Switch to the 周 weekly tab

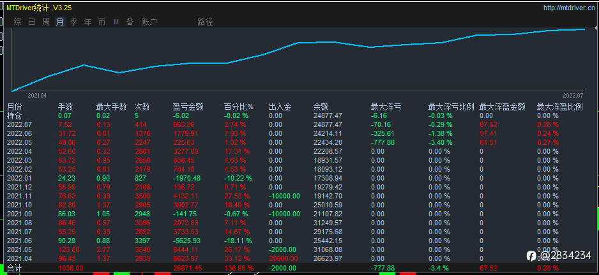click(46, 22)
